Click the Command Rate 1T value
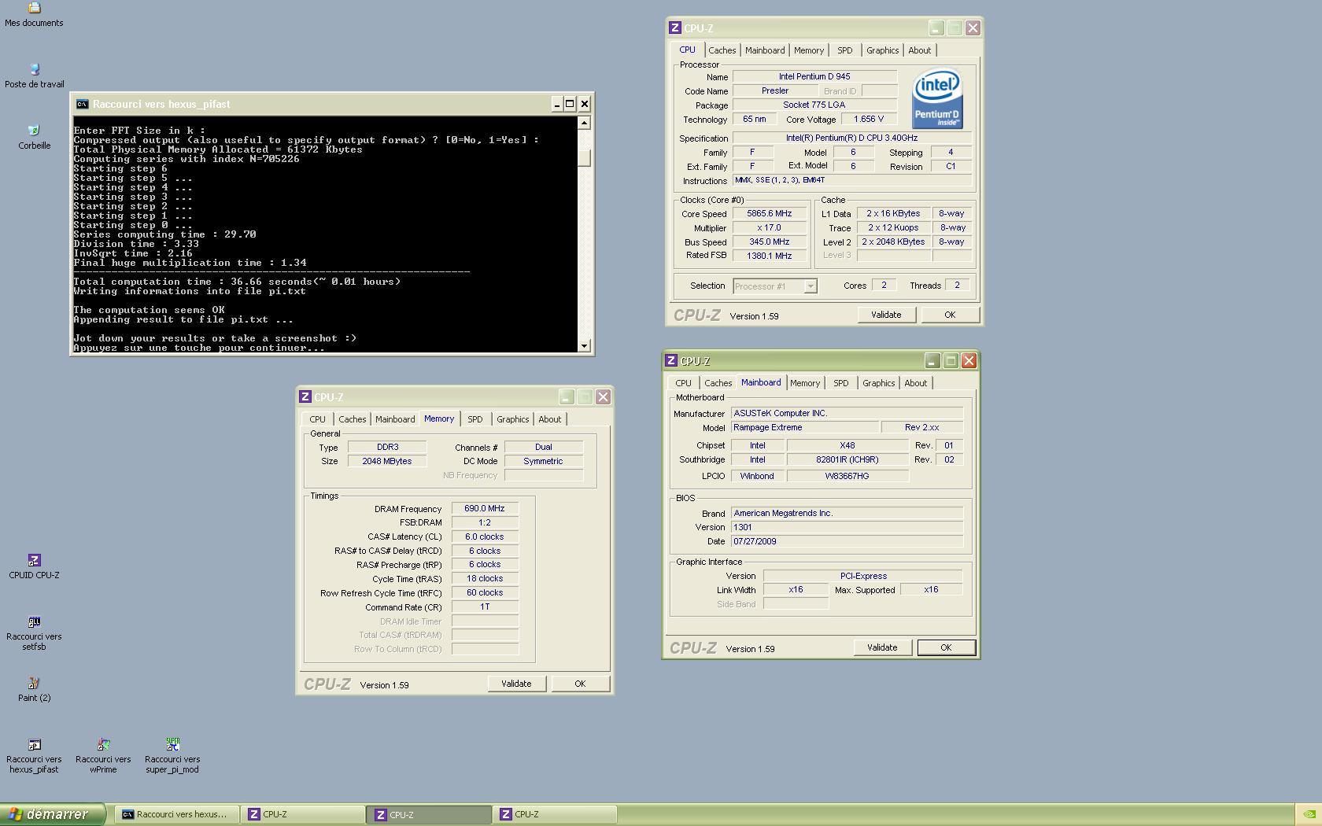 pos(485,607)
